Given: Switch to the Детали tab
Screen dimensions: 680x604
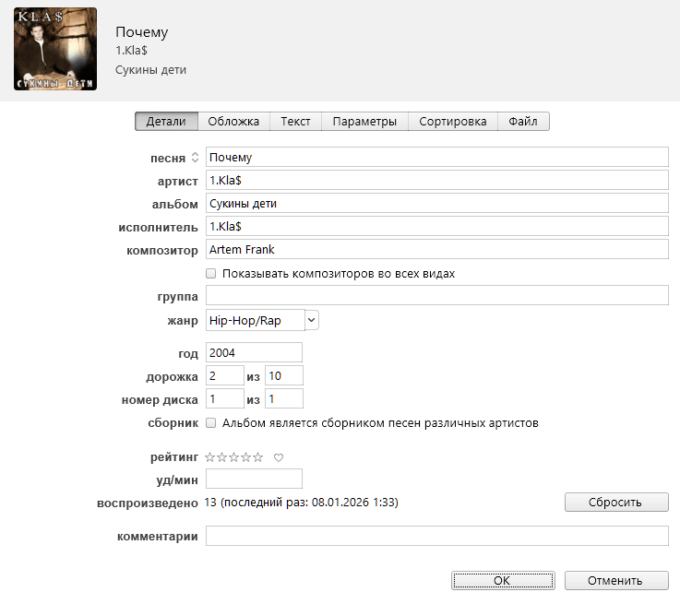Looking at the screenshot, I should click(166, 122).
